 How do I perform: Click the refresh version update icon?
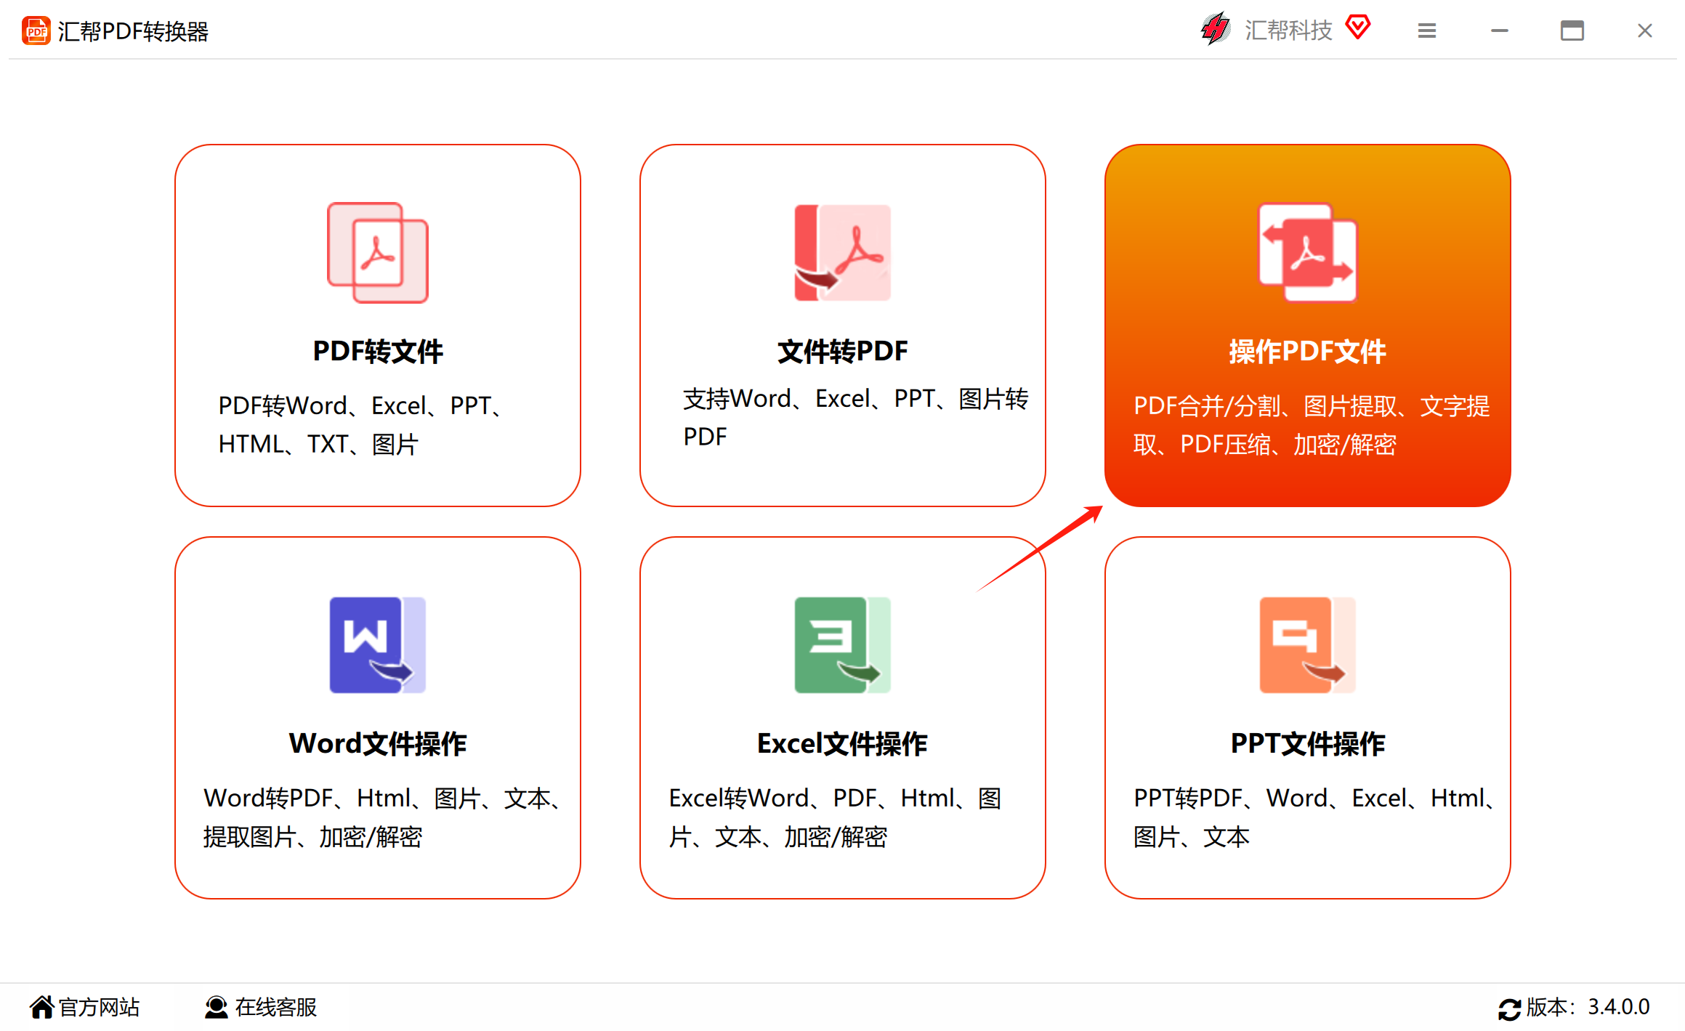[x=1509, y=1008]
